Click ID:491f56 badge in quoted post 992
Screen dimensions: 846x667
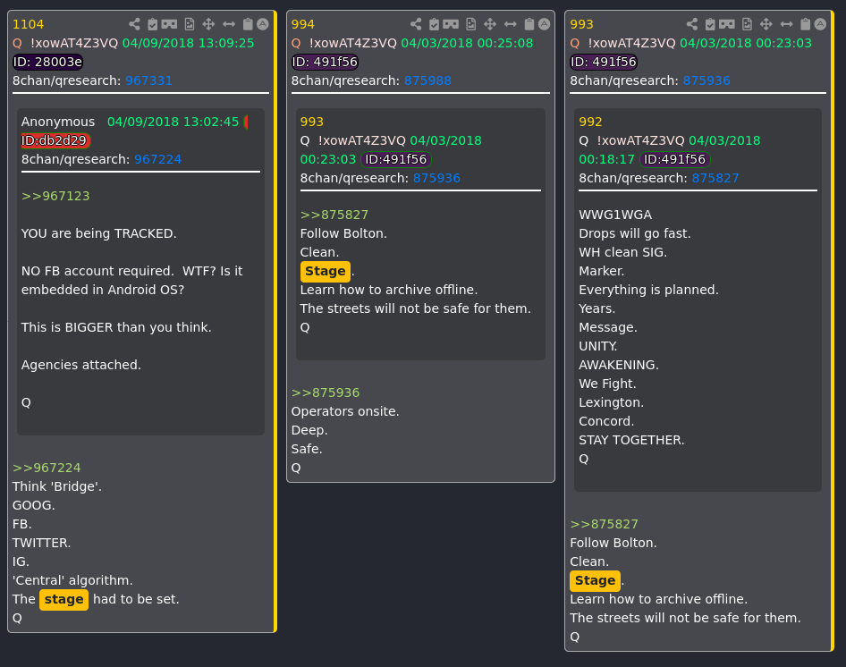coord(674,159)
